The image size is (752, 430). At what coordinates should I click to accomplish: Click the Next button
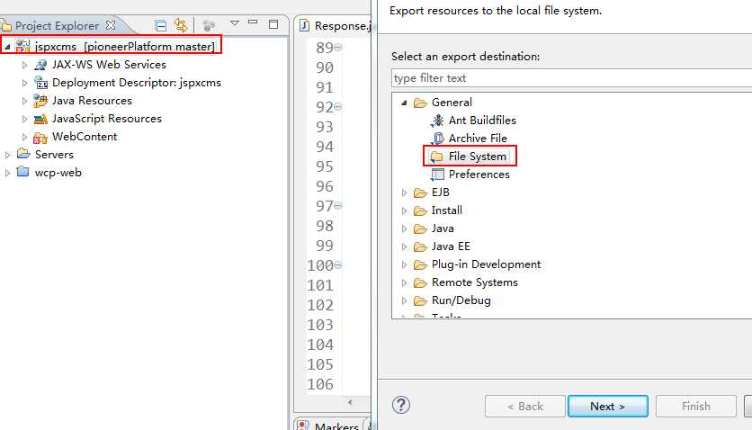click(x=608, y=406)
